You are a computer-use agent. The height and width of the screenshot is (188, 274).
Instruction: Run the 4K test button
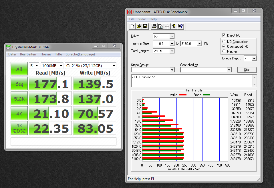click(x=19, y=113)
